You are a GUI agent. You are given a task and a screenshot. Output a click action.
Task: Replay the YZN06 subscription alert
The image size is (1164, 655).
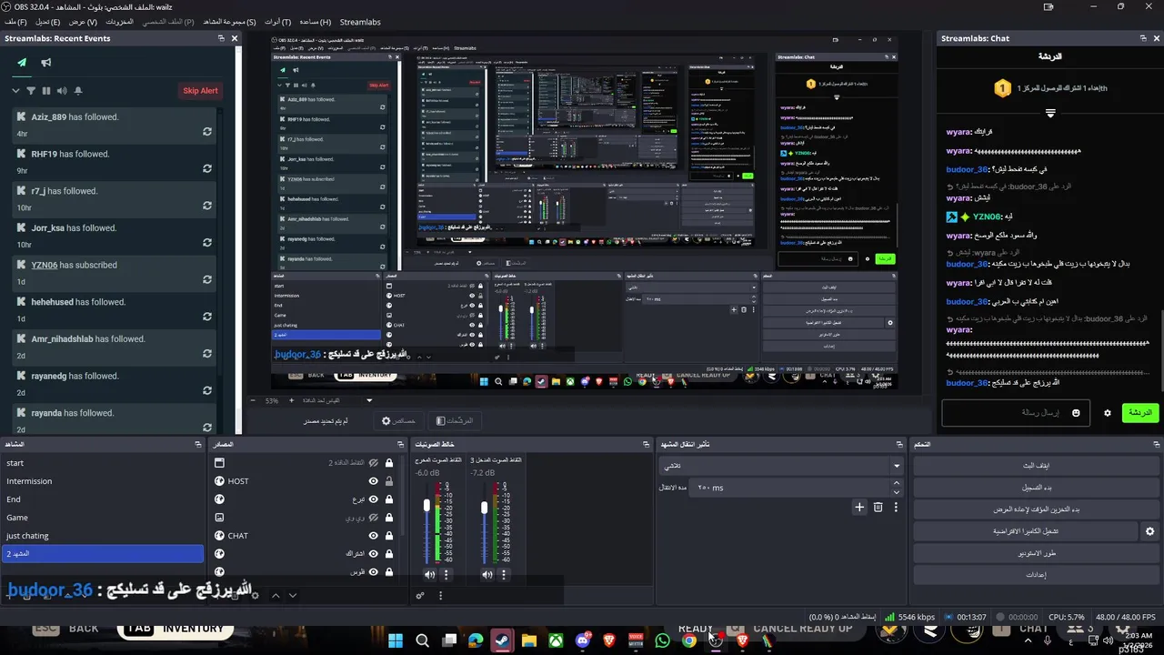[x=207, y=280]
